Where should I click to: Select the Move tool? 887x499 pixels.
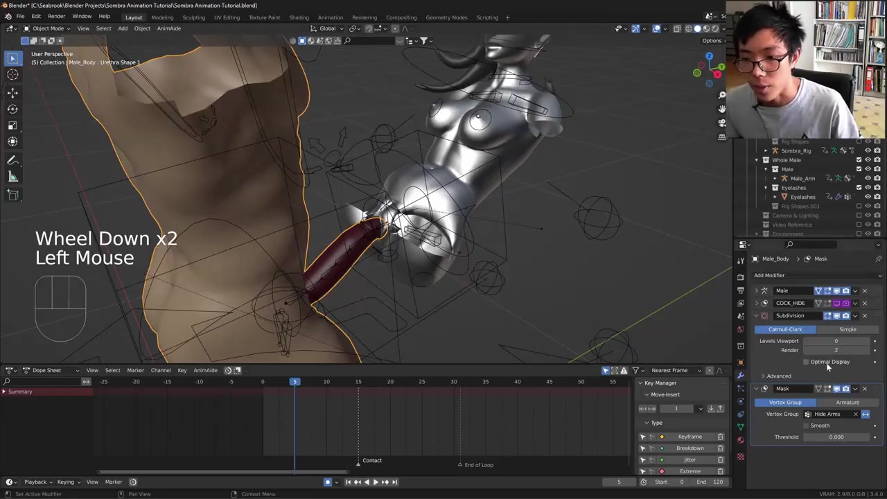point(12,92)
